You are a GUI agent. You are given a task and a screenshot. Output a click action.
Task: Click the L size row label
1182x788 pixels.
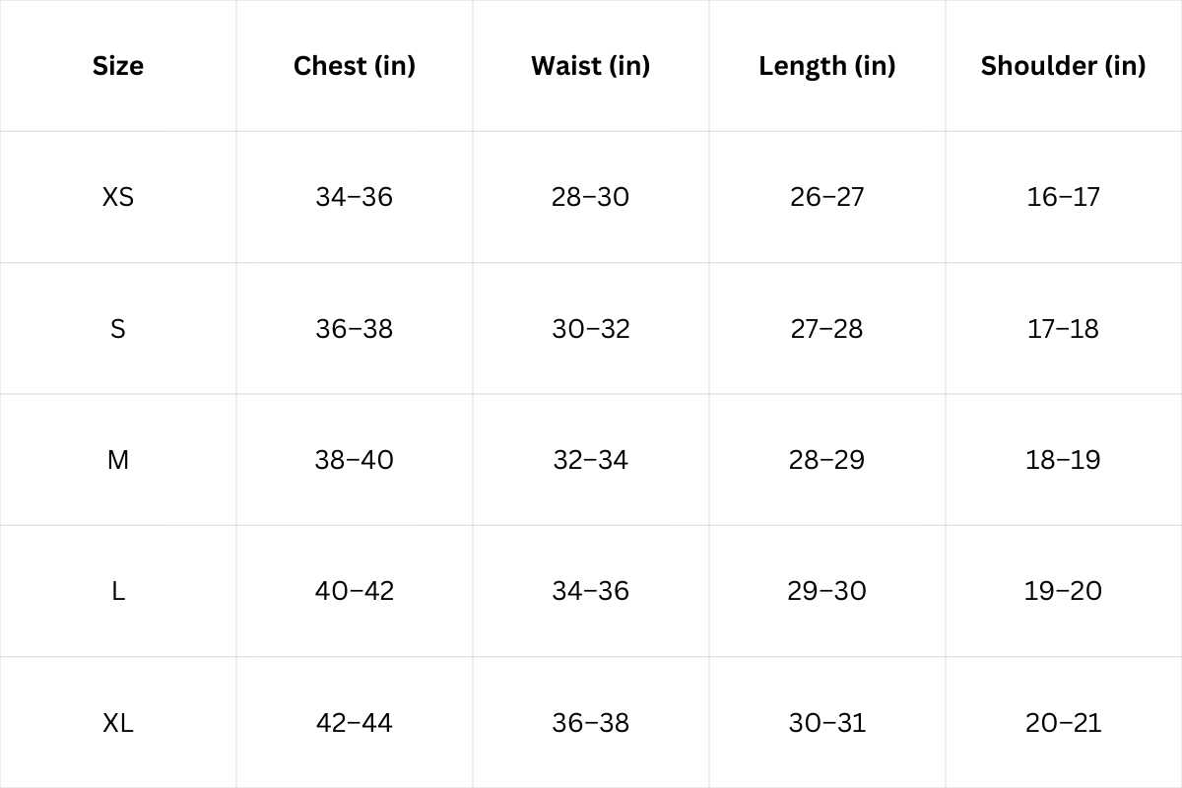(x=118, y=591)
